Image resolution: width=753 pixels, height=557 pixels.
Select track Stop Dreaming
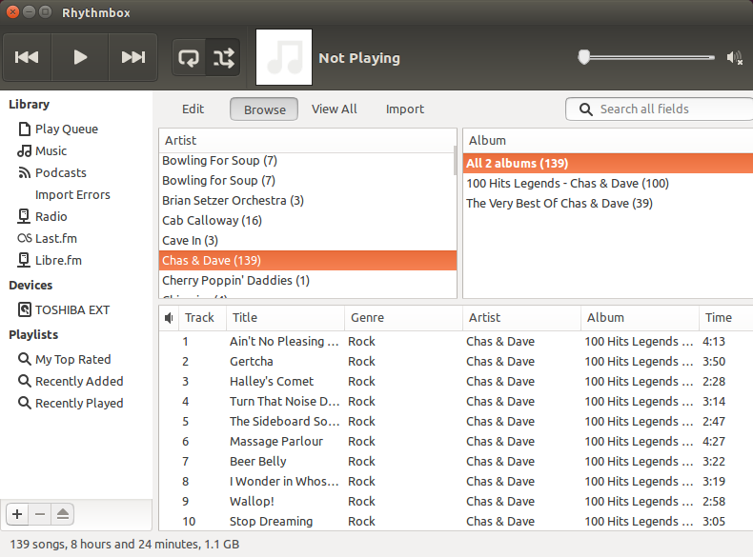tap(456, 522)
